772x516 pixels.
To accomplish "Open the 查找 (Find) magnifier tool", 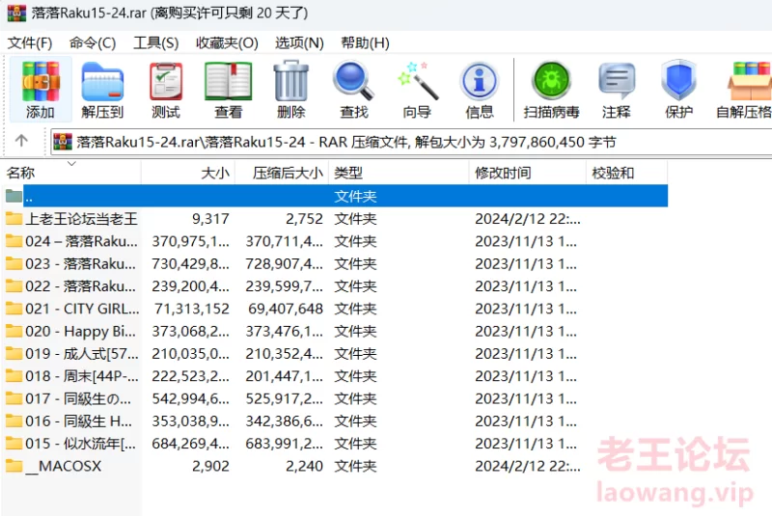I will coord(354,89).
